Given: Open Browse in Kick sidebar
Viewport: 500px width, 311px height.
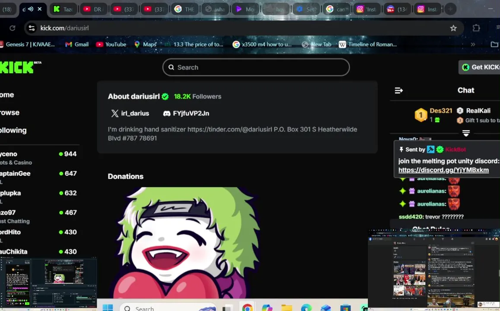Looking at the screenshot, I should 10,112.
